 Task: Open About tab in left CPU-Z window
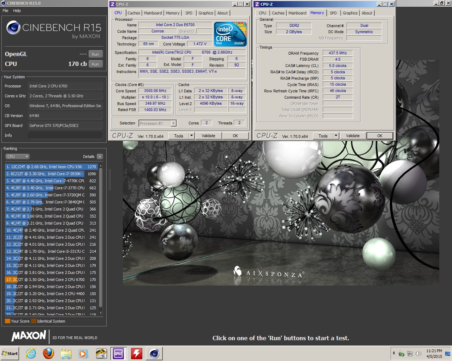[x=222, y=13]
